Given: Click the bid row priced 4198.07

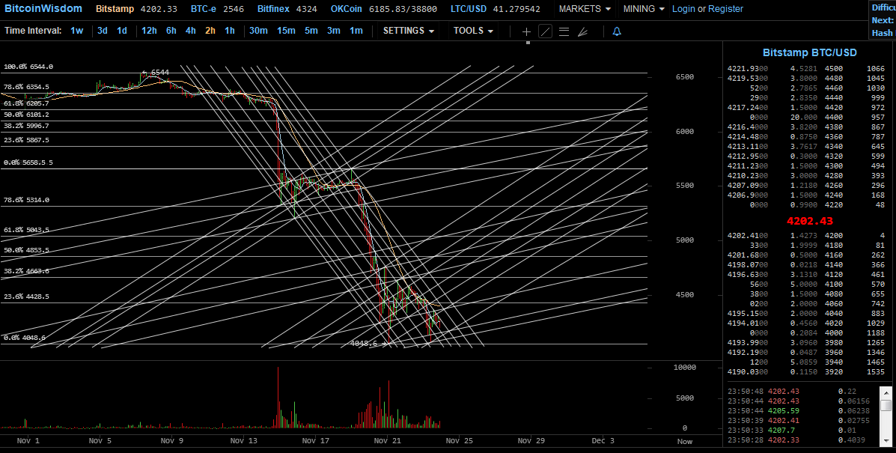Looking at the screenshot, I should (x=805, y=264).
